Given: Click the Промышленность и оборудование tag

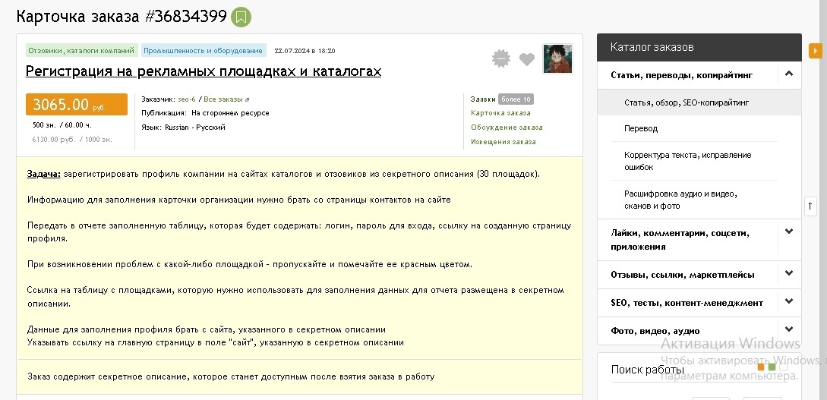Looking at the screenshot, I should (x=203, y=51).
